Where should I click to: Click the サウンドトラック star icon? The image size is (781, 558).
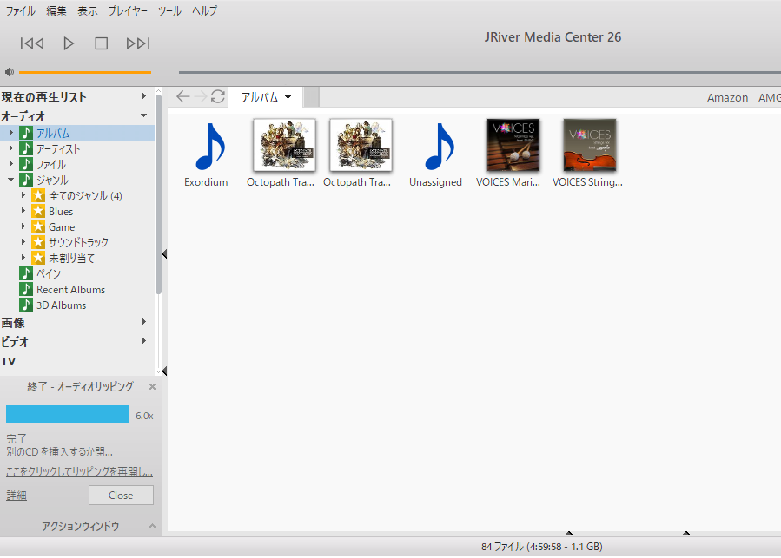(x=38, y=242)
